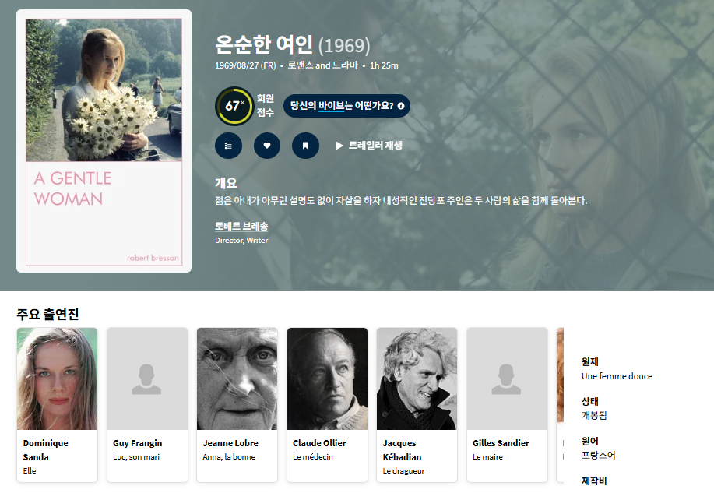Viewport: 714px width, 493px height.
Task: Click the 드라마 genre link
Action: [345, 65]
